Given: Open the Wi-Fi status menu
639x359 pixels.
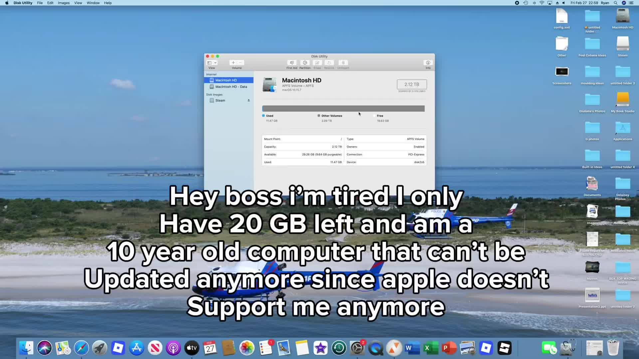Looking at the screenshot, I should tap(542, 3).
